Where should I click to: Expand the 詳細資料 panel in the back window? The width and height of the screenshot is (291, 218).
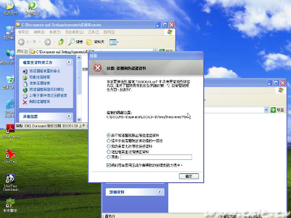coord(160,192)
